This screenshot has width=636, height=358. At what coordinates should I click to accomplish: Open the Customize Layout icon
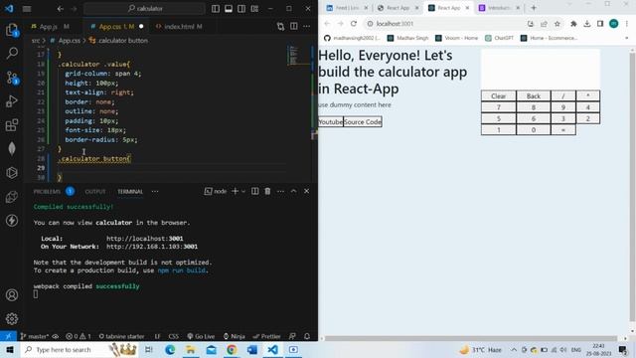coord(254,9)
